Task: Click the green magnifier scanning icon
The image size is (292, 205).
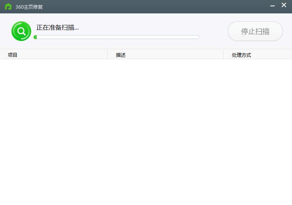Action: (21, 31)
